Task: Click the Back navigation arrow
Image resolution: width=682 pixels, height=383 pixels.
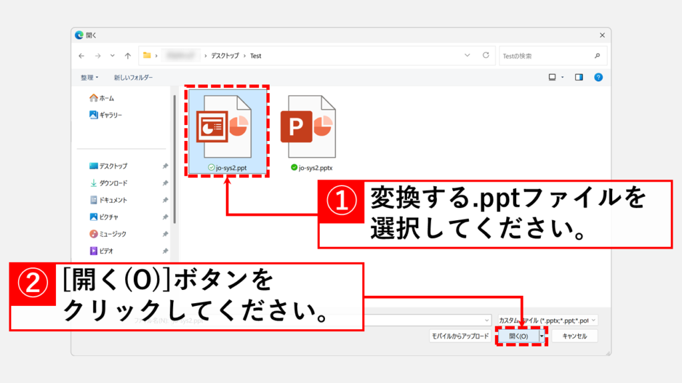Action: [x=81, y=56]
